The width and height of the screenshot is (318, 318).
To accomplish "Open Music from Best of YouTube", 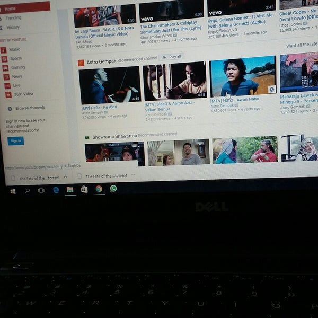I will tap(14, 49).
